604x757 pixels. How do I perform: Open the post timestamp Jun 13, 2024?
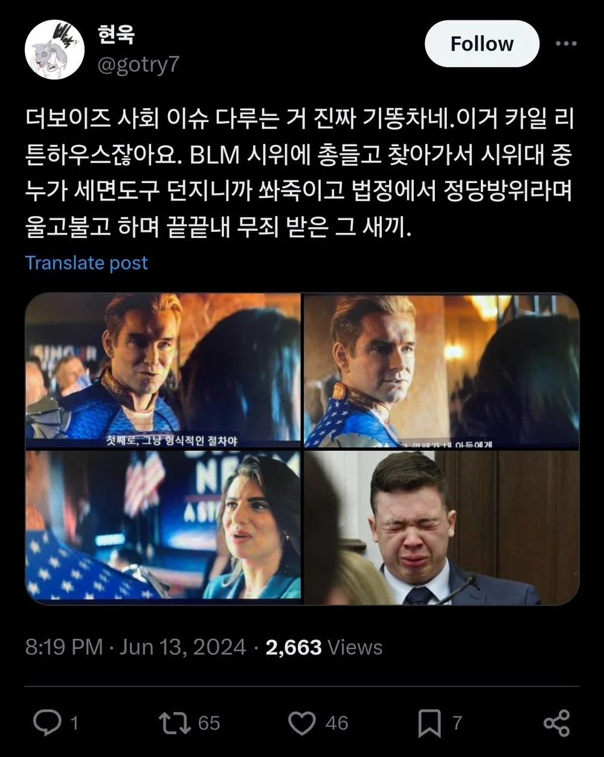[x=182, y=648]
